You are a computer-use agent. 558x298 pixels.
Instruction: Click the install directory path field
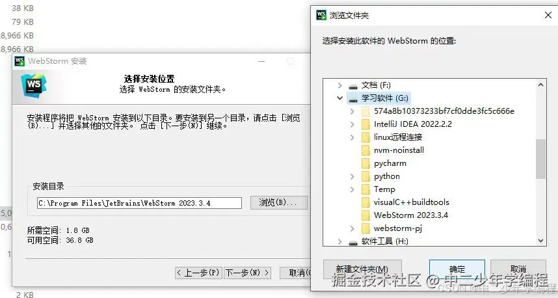coord(139,203)
